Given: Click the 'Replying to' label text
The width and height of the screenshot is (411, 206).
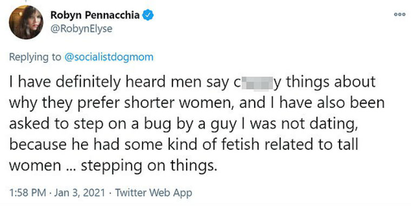Looking at the screenshot, I should pyautogui.click(x=35, y=57).
